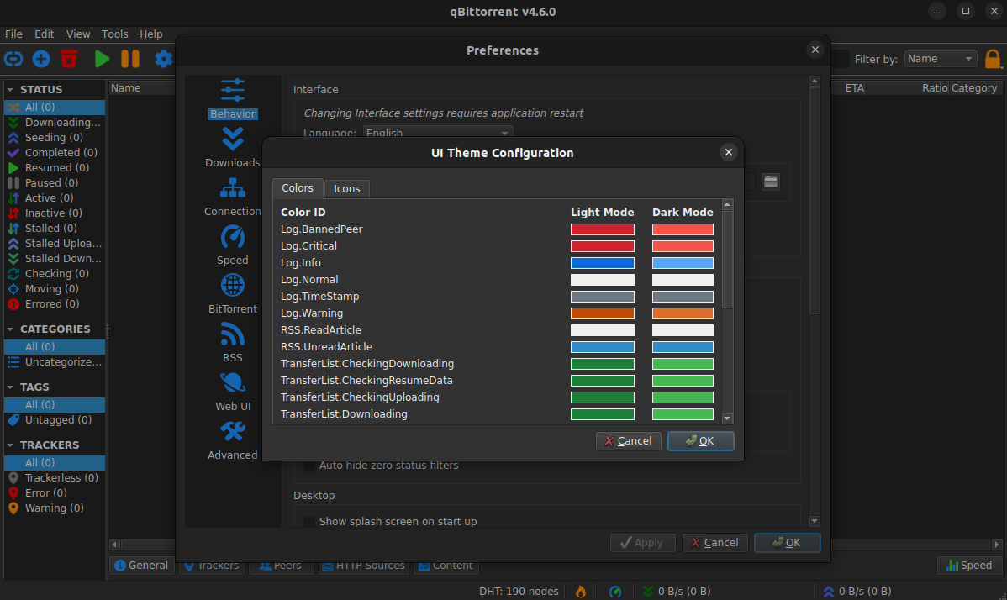Click the flame icon in the status bar
This screenshot has width=1007, height=600.
[x=580, y=591]
